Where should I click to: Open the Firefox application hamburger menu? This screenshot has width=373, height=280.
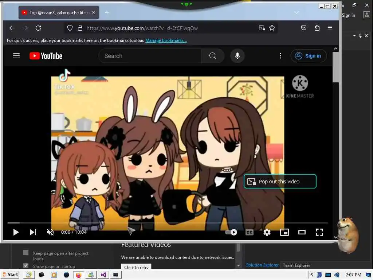pos(330,28)
